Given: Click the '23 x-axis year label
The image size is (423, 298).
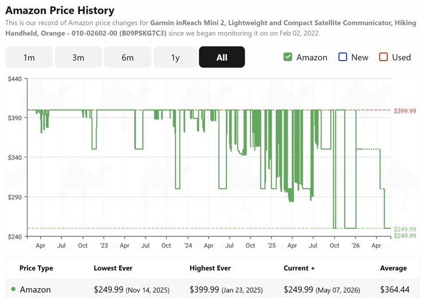Looking at the screenshot, I should (104, 245).
